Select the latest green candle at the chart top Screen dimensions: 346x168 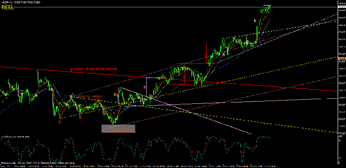pos(269,8)
